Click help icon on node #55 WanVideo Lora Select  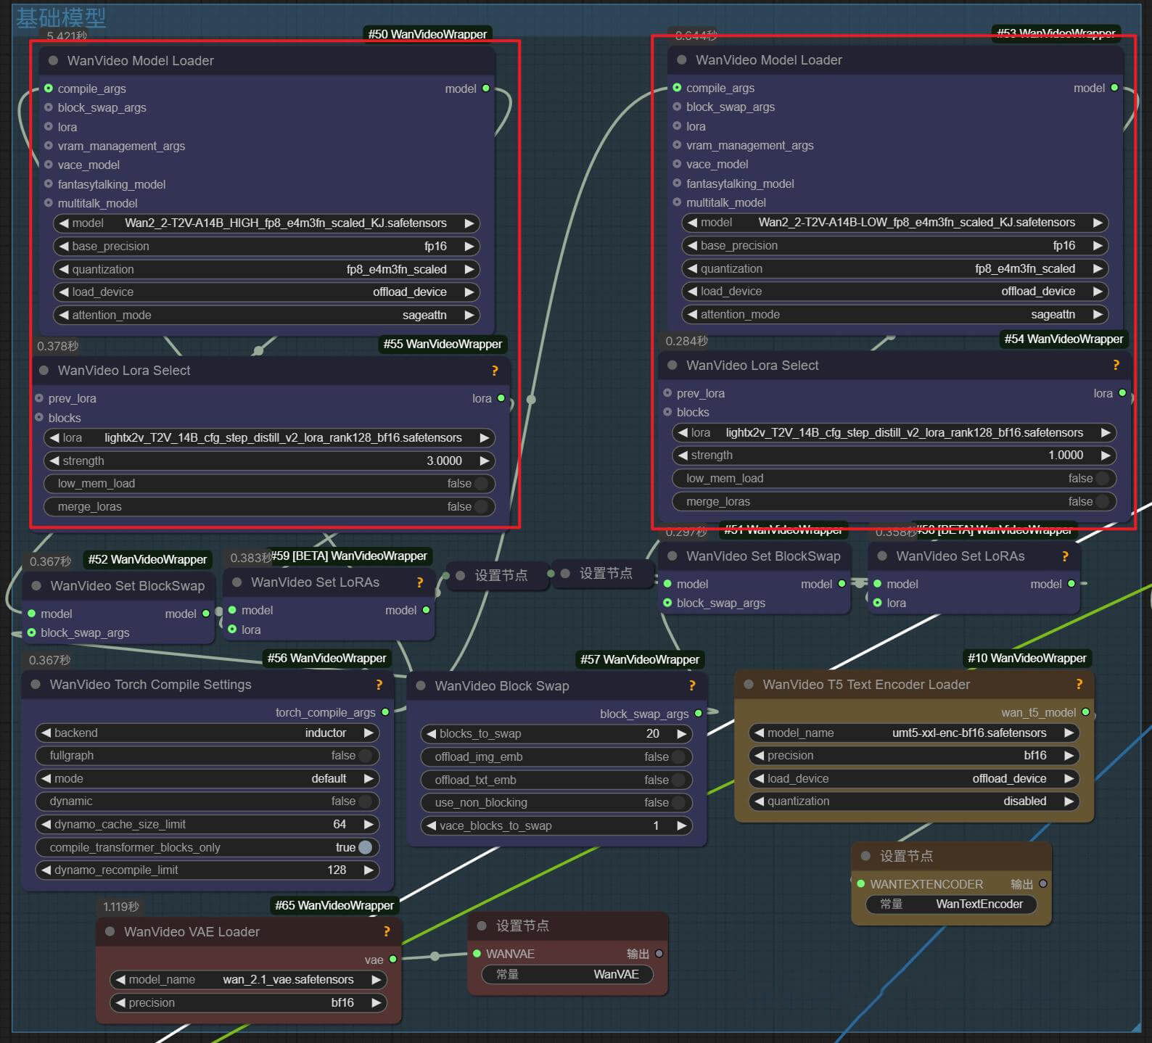495,371
